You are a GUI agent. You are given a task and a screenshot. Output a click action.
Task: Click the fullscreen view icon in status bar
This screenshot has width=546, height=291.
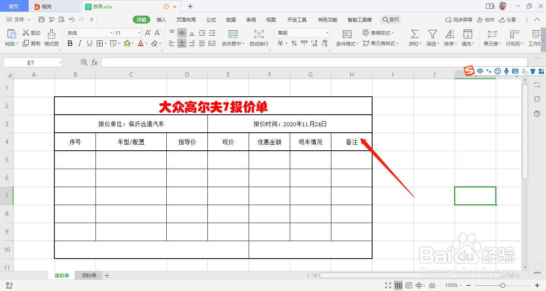point(388,285)
